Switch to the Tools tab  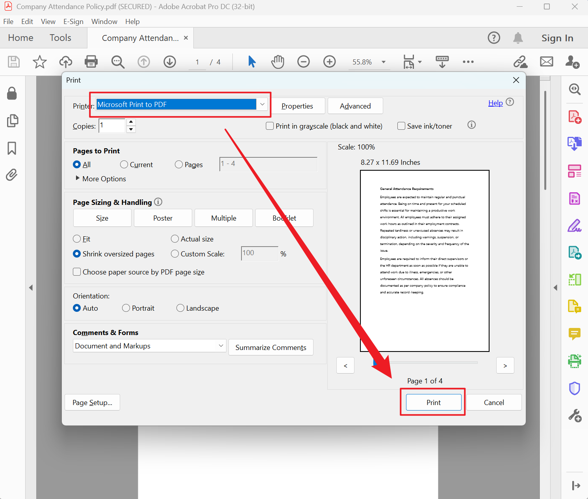(x=60, y=38)
